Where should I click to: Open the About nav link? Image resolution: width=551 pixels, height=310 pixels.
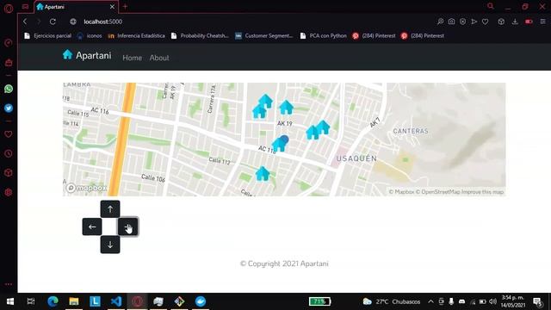(159, 58)
